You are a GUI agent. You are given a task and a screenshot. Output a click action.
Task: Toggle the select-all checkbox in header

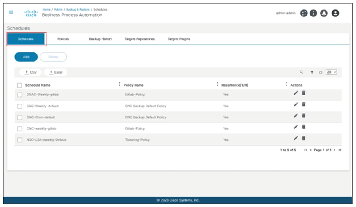pos(19,85)
